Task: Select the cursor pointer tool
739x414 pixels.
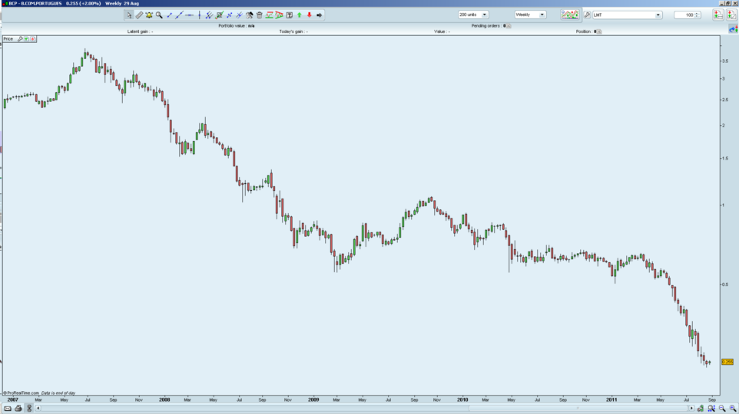Action: (x=128, y=15)
